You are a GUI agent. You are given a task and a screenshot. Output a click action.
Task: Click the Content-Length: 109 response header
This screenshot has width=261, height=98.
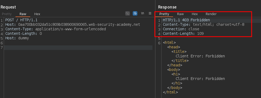coord(183,33)
